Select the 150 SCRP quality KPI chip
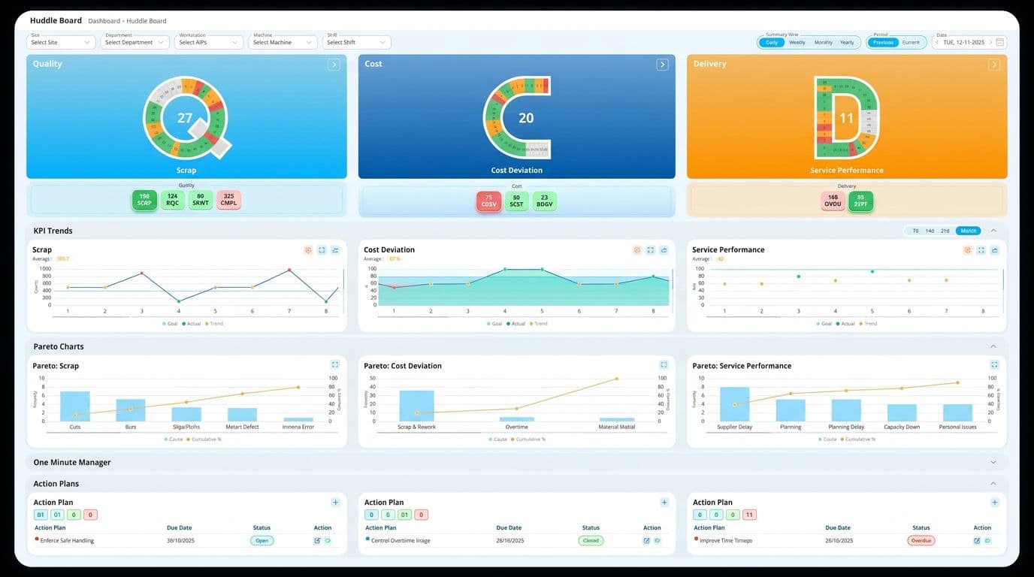Image resolution: width=1034 pixels, height=577 pixels. click(145, 200)
